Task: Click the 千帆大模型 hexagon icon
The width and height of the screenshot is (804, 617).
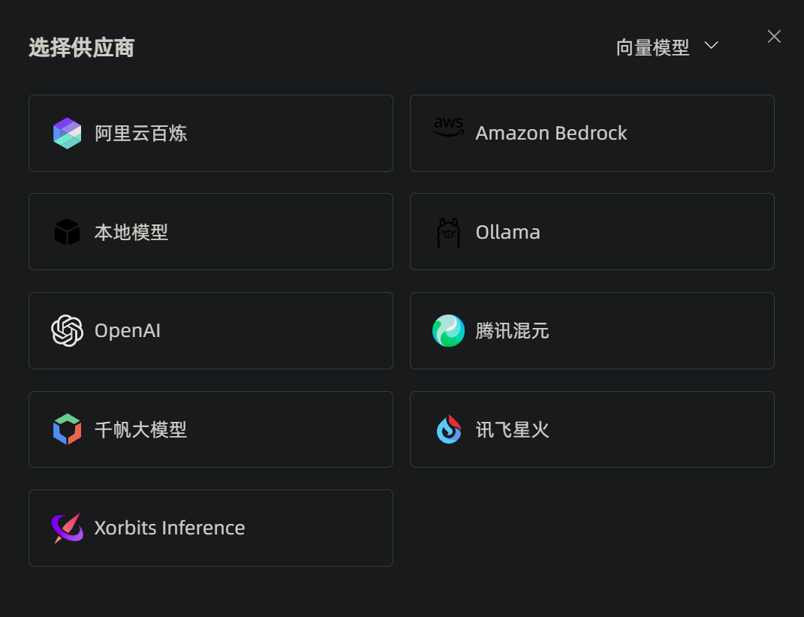Action: [67, 429]
